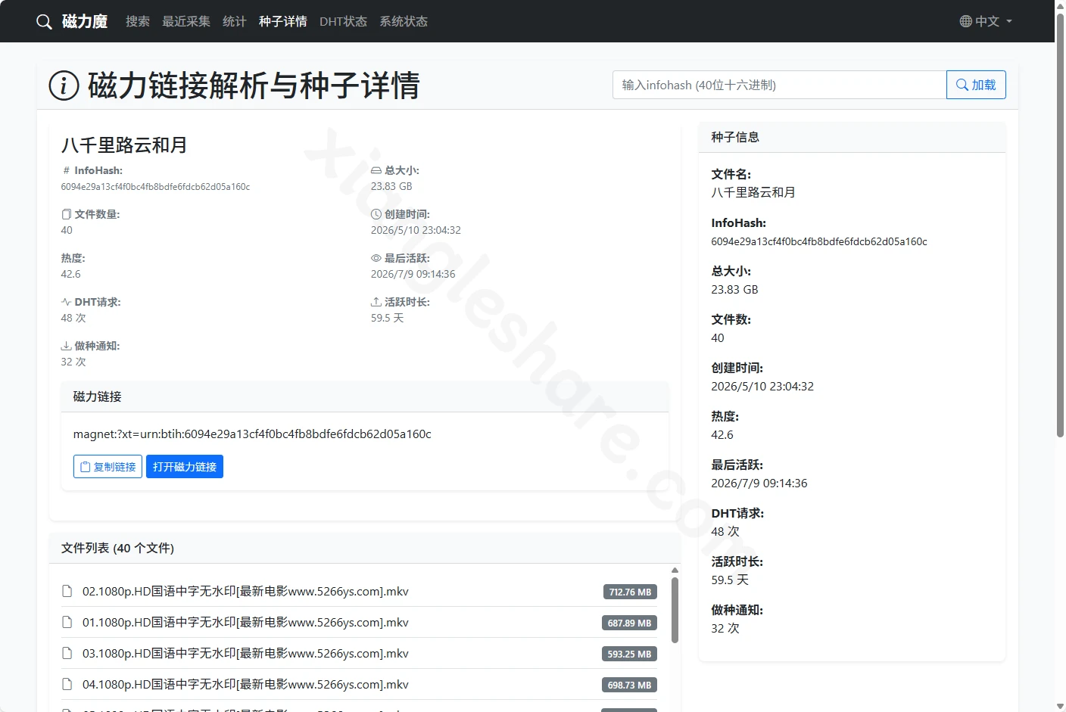
Task: Select the 种子详情 nav item
Action: pos(283,21)
